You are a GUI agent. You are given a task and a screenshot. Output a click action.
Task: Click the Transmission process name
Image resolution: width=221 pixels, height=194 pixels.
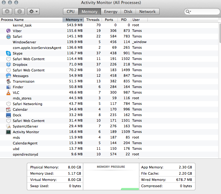[24, 81]
